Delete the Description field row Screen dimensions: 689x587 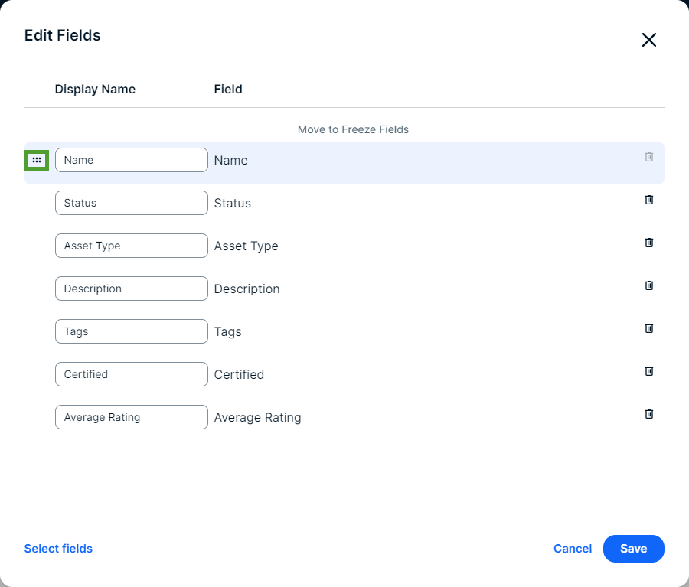648,285
